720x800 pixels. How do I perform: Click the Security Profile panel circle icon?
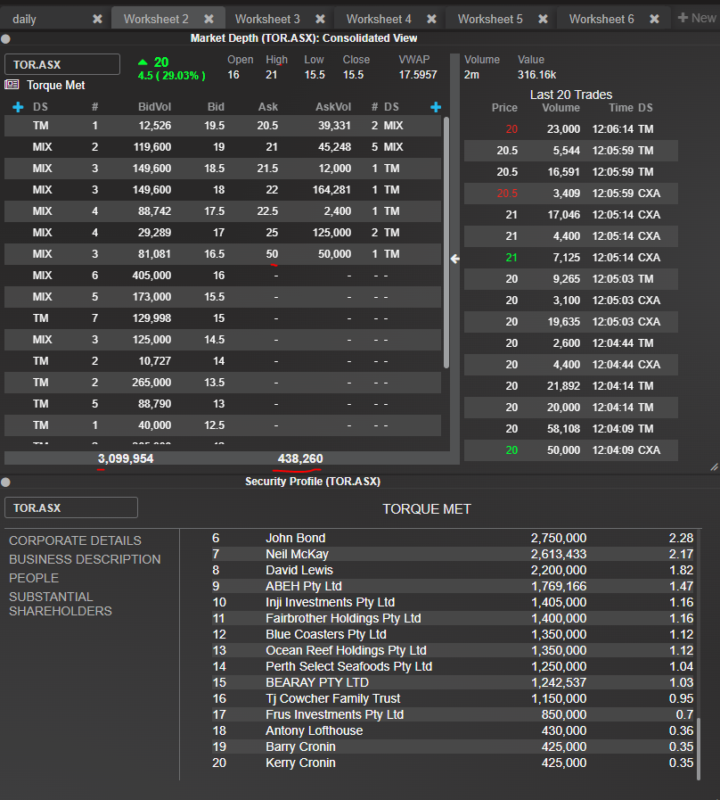[x=5, y=482]
